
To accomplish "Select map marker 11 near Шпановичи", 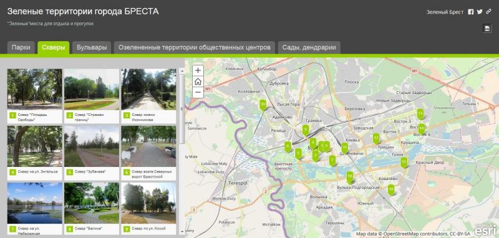I will click(345, 148).
